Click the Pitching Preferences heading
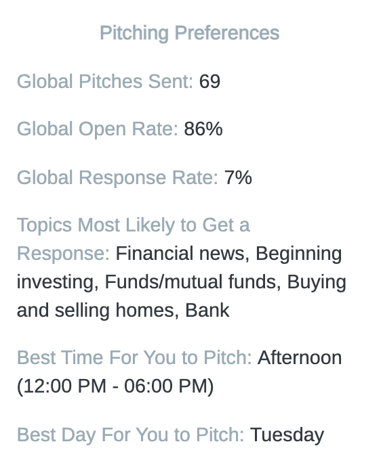This screenshot has height=467, width=381. coord(189,32)
